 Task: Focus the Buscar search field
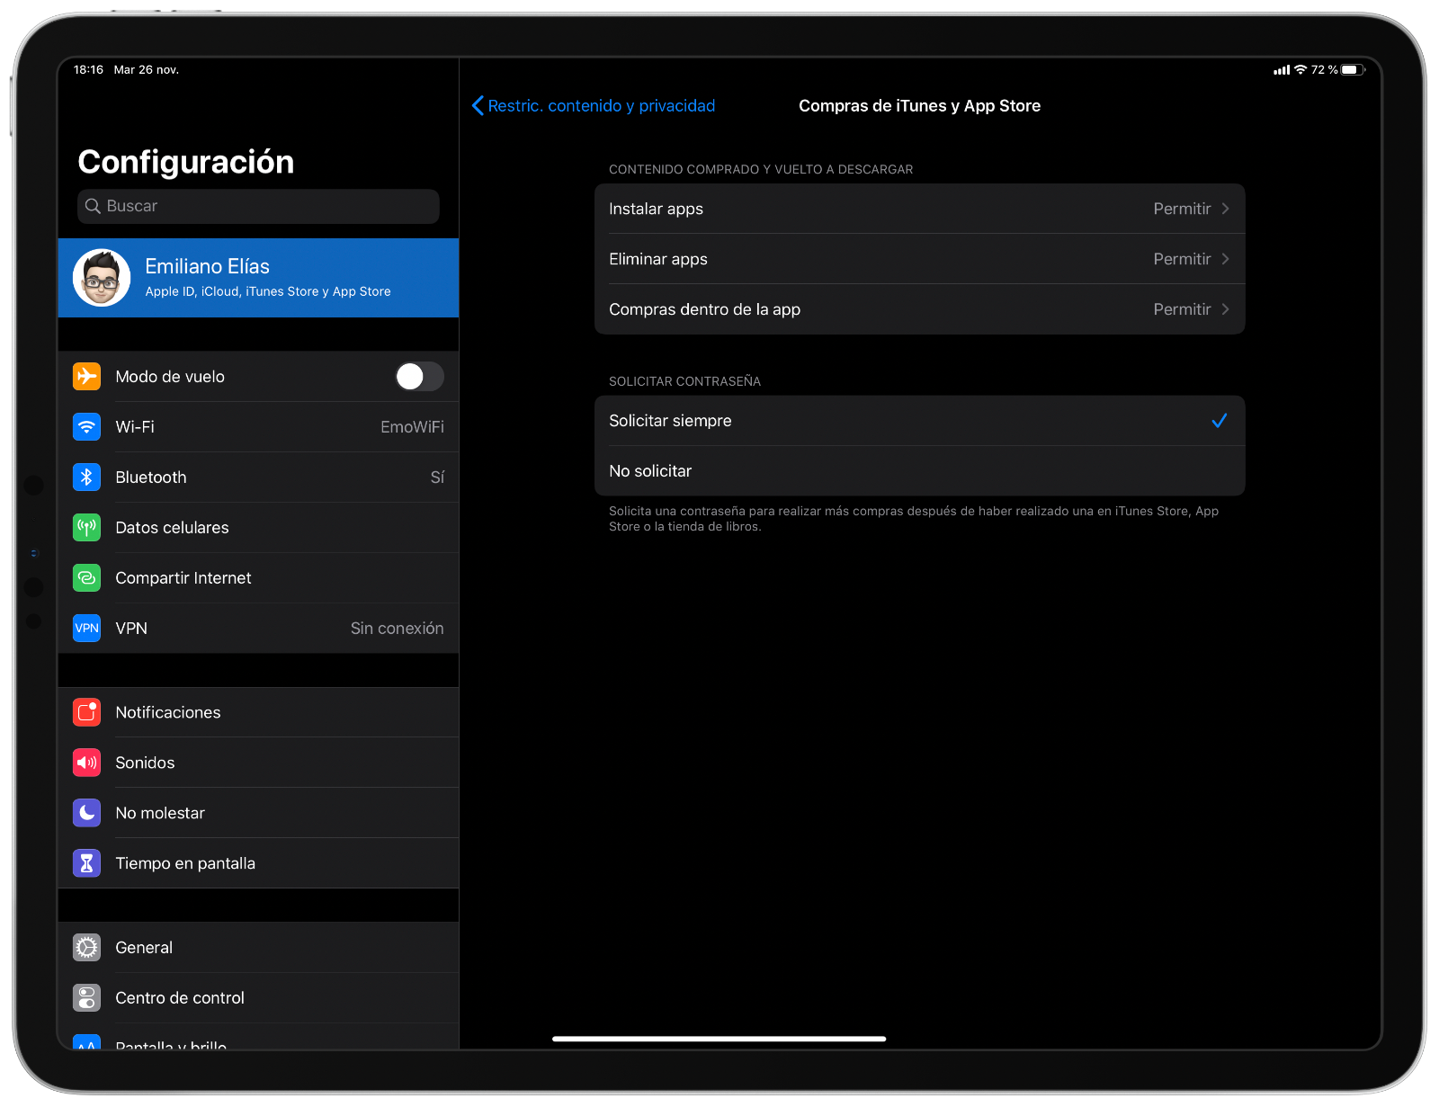point(258,206)
